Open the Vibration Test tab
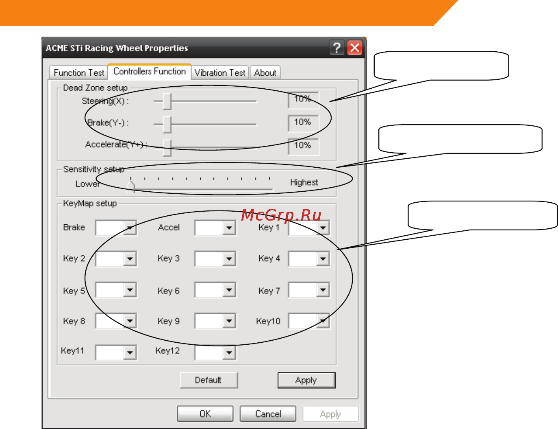558x429 pixels. (220, 73)
